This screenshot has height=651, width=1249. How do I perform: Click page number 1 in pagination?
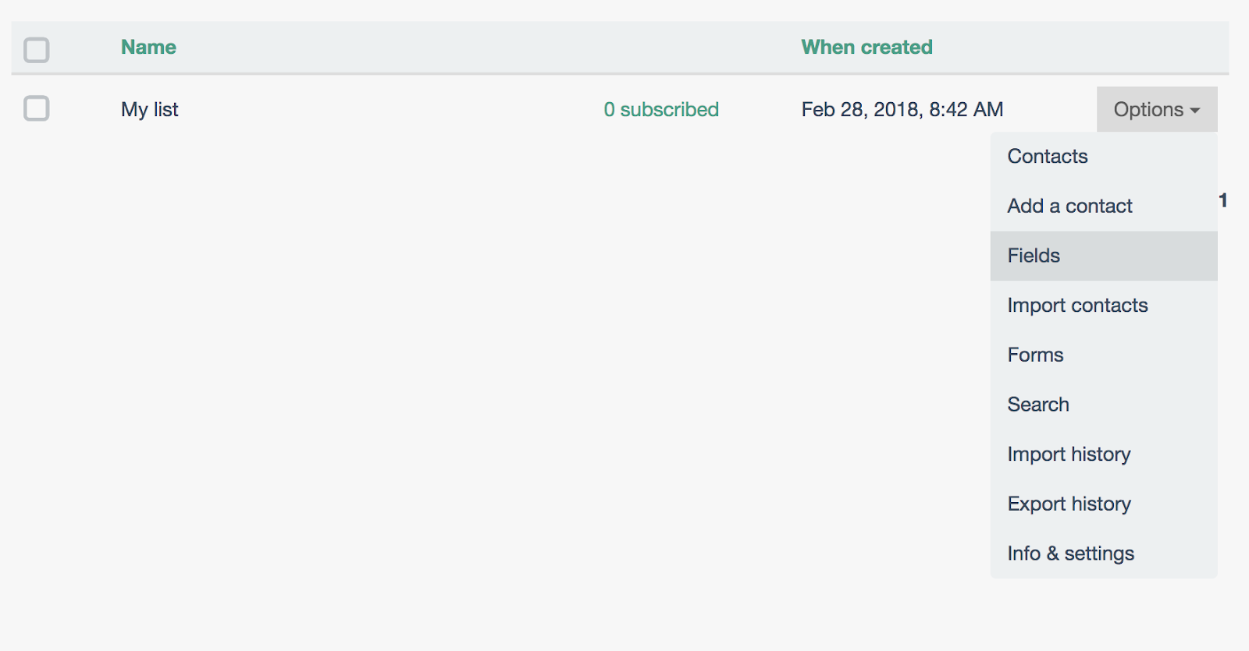[1222, 200]
